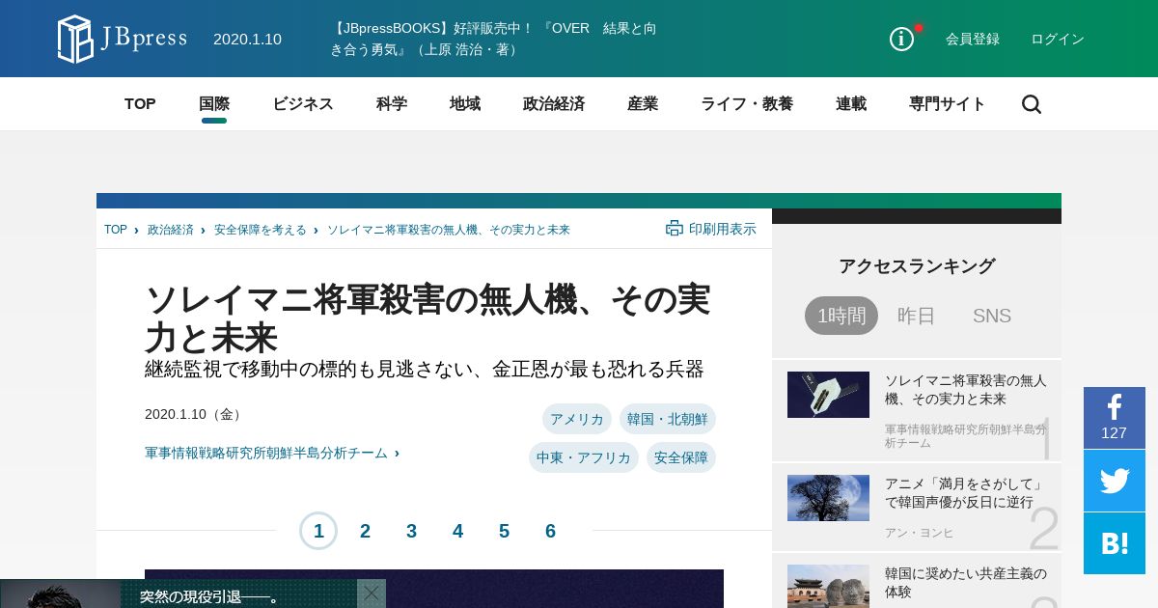Go to article page 1
Image resolution: width=1158 pixels, height=608 pixels.
318,531
